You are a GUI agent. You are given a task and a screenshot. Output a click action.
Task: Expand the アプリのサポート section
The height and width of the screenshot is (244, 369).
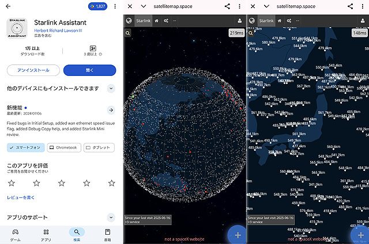coord(111,217)
